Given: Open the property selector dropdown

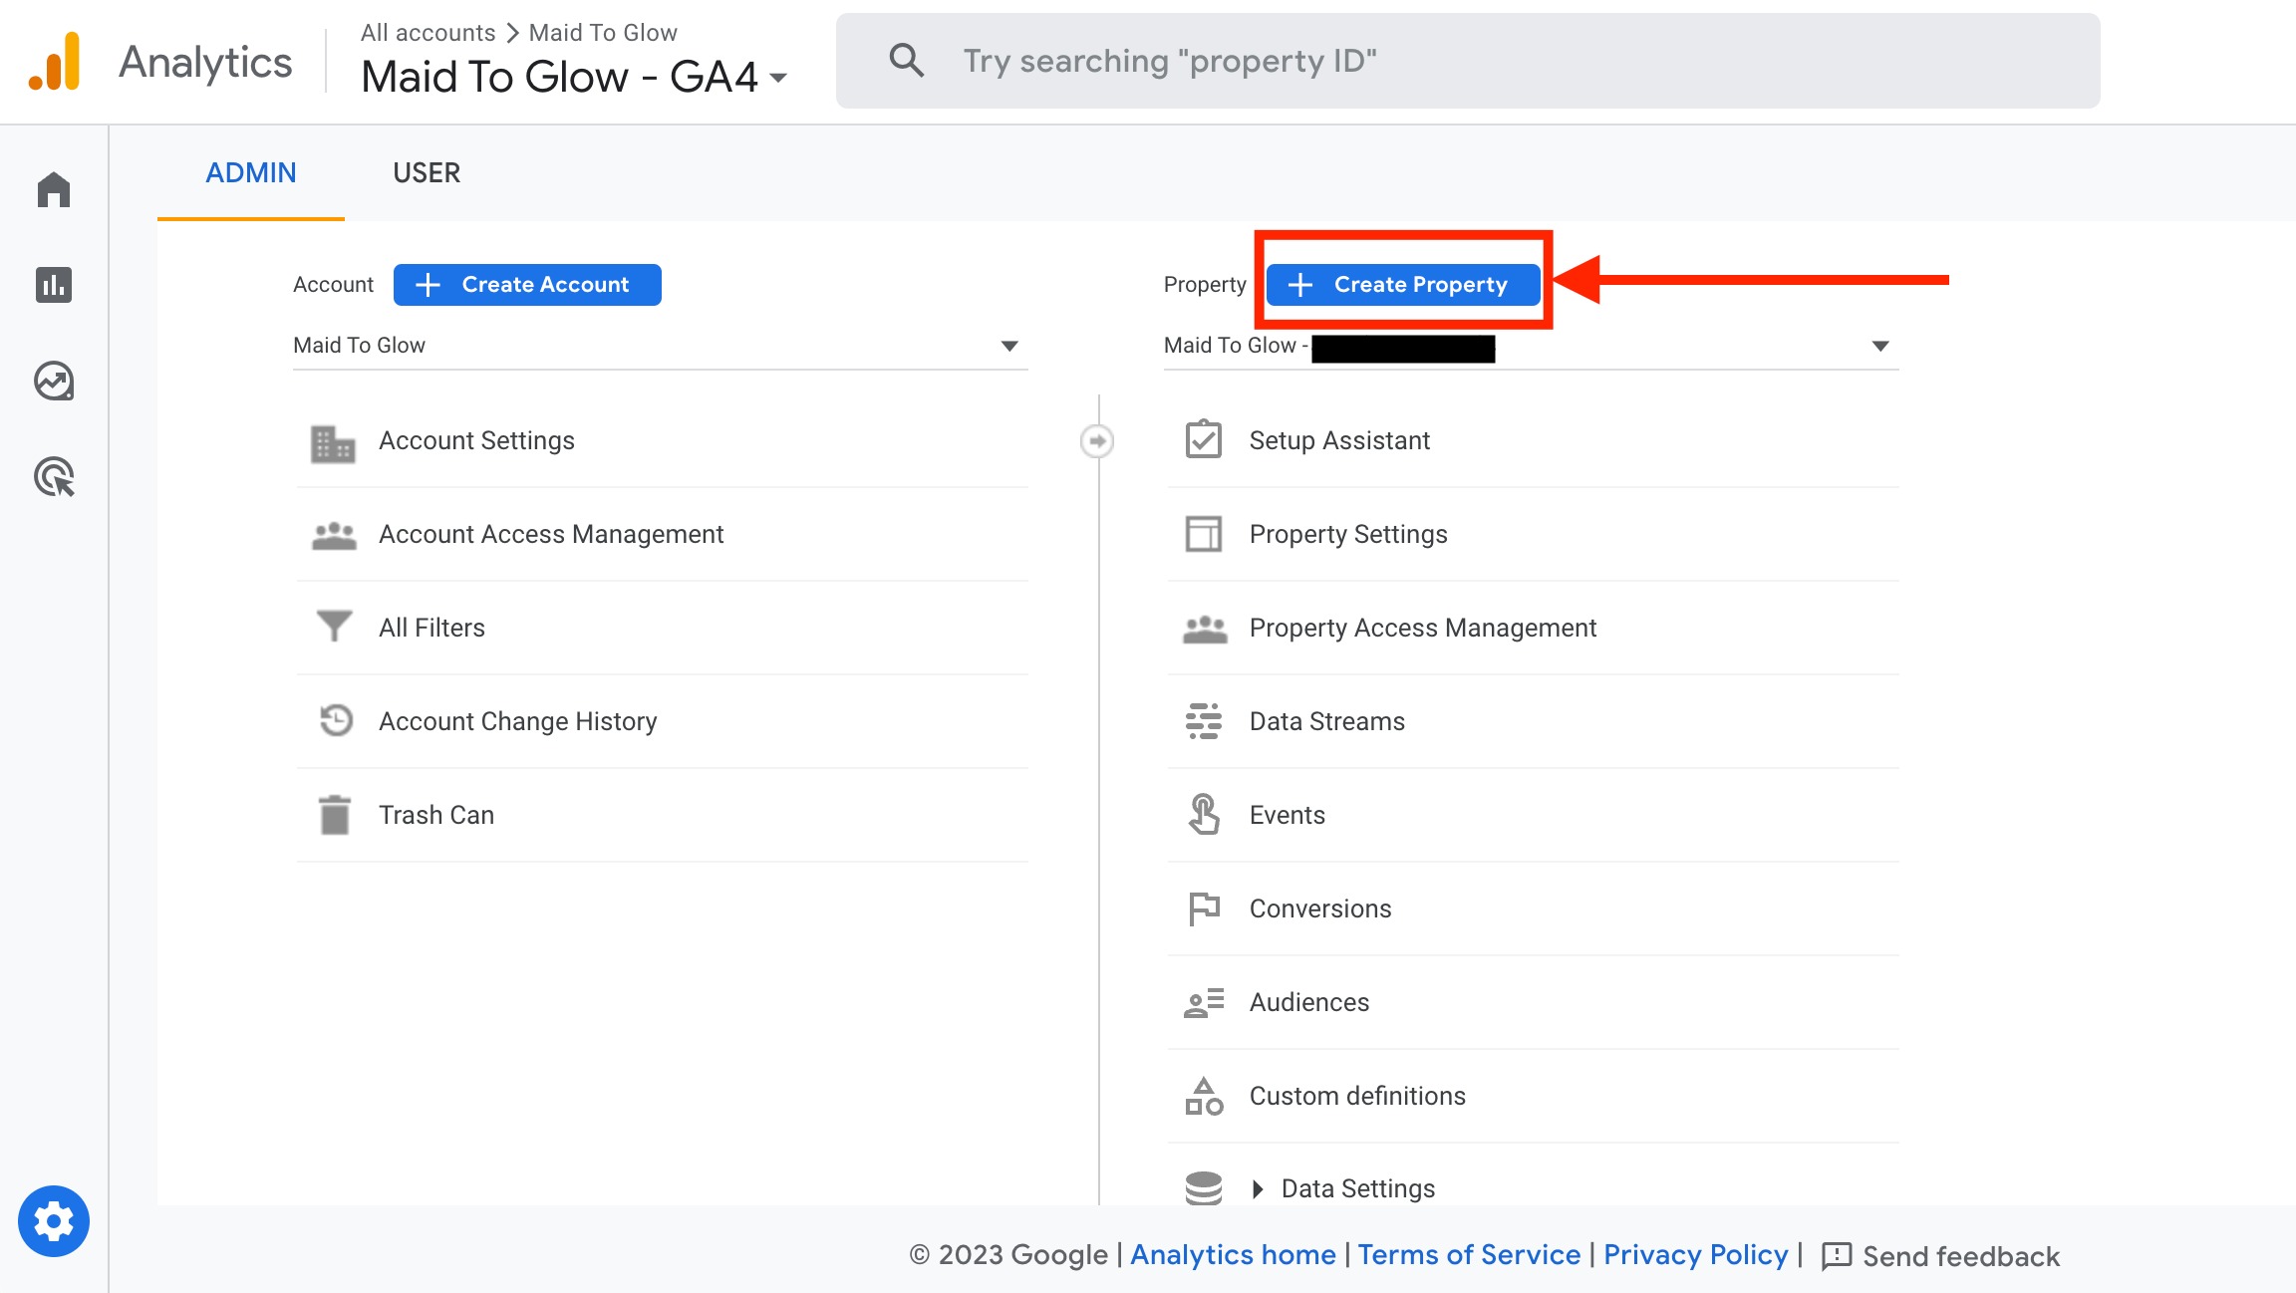Looking at the screenshot, I should click(x=1532, y=346).
